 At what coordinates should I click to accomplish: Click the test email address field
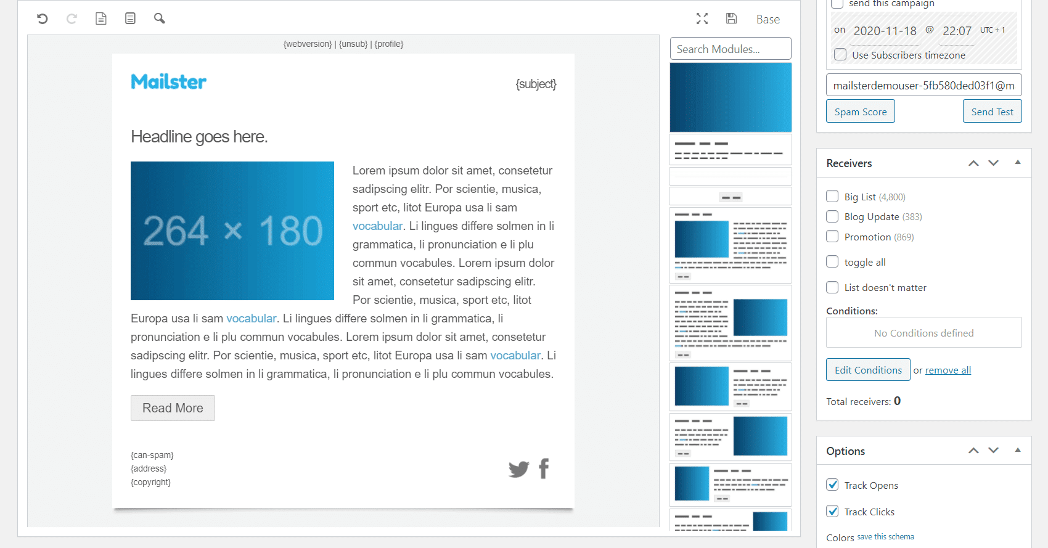pos(923,85)
